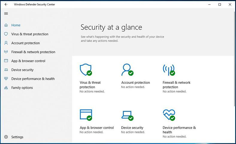Open the large Firewall antenna tile icon
Image resolution: width=236 pixels, height=144 pixels.
[169, 70]
